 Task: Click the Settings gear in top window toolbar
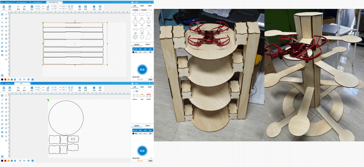pyautogui.click(x=94, y=7)
